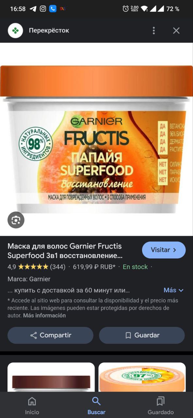
Task: Open the Guardado tab
Action: coord(161,406)
